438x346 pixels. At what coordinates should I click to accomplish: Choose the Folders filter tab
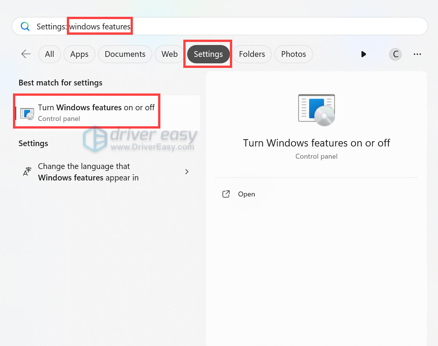pyautogui.click(x=252, y=54)
